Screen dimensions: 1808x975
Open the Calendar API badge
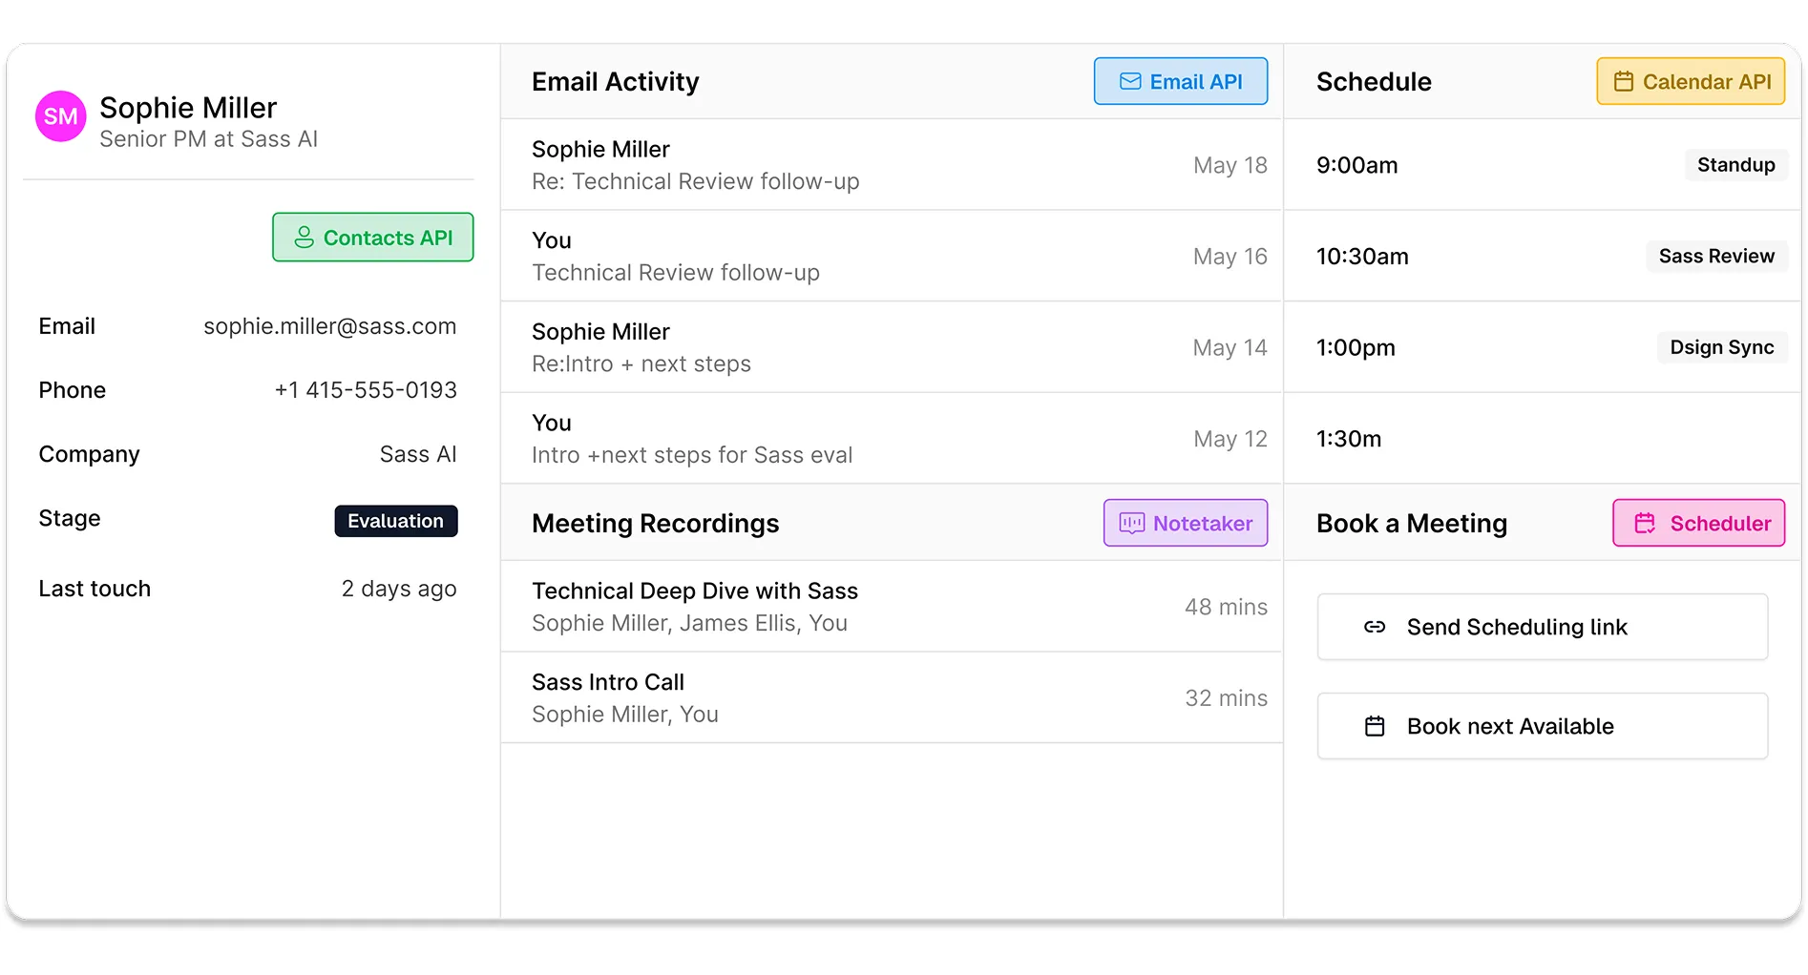coord(1691,82)
